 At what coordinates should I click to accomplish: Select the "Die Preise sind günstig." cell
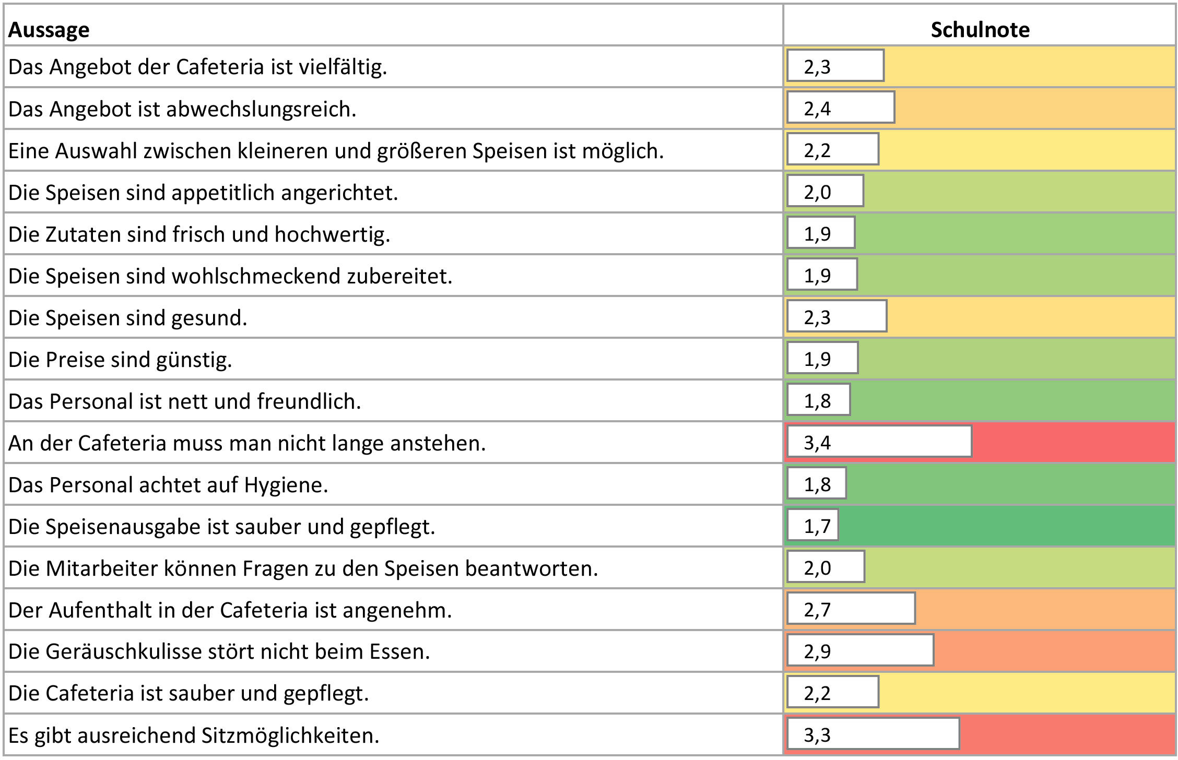tap(120, 360)
